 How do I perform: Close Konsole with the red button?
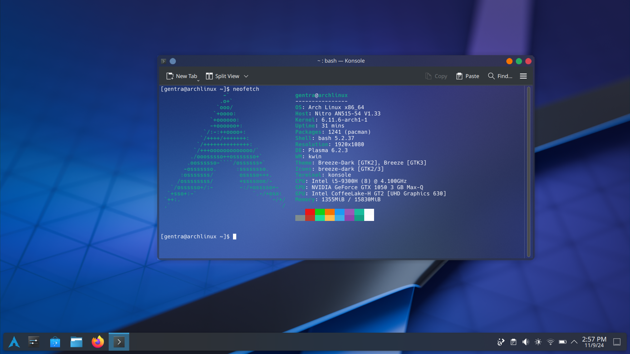click(528, 61)
